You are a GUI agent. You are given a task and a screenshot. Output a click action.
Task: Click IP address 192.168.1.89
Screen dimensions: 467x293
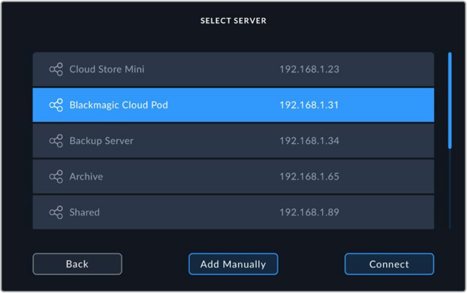[309, 212]
